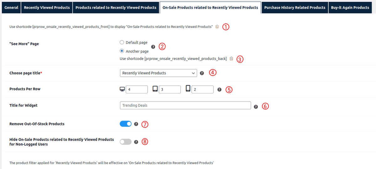The width and height of the screenshot is (376, 169).
Task: Copy the back shortcode via clipboard icon
Action: (x=231, y=59)
